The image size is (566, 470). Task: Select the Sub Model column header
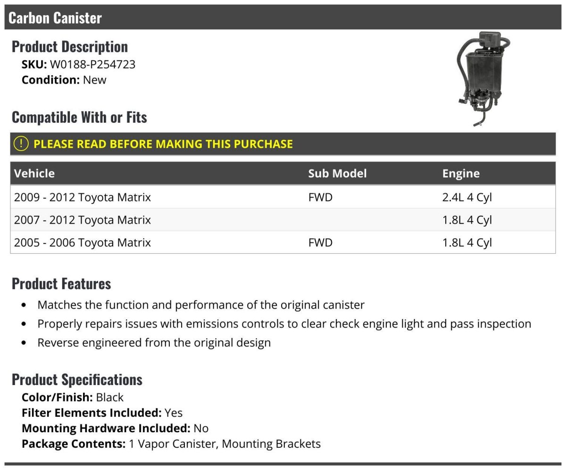pyautogui.click(x=337, y=173)
